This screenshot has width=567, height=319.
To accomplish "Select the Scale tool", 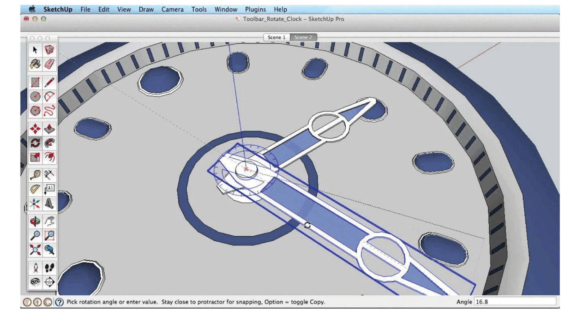I will (35, 157).
